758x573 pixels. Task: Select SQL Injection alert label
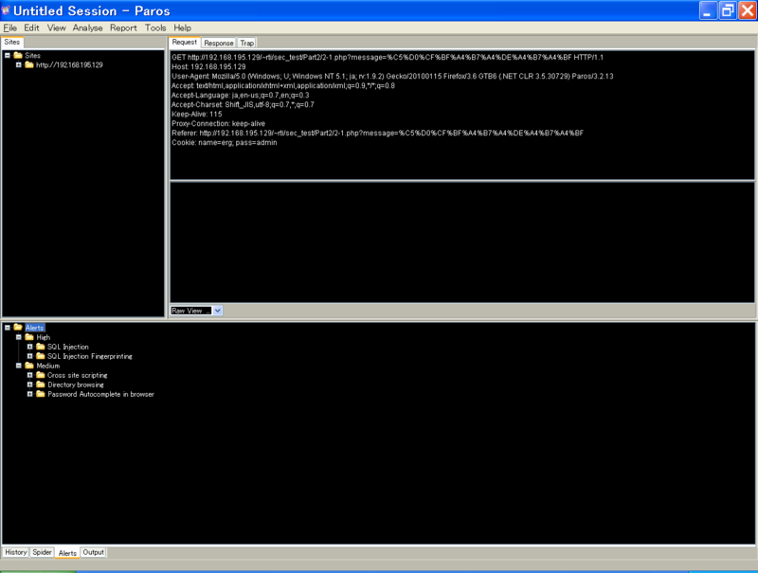coord(68,347)
